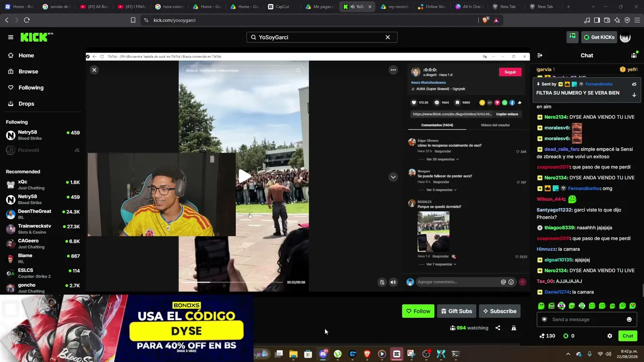Click the play button on the TikTok video
The height and width of the screenshot is (362, 644).
(244, 176)
